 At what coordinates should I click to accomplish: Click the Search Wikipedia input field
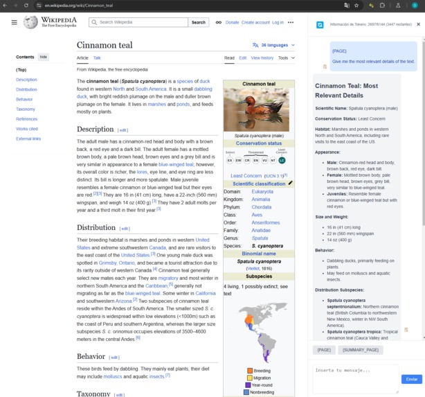pyautogui.click(x=138, y=22)
